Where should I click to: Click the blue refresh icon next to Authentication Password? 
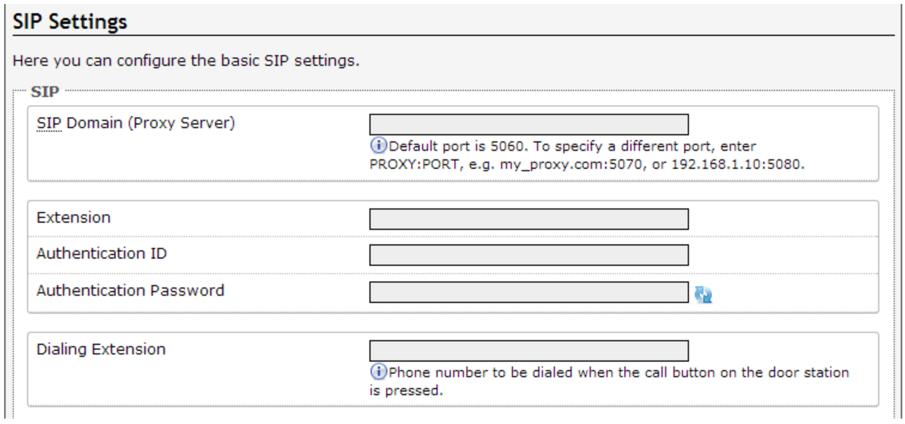pyautogui.click(x=703, y=294)
